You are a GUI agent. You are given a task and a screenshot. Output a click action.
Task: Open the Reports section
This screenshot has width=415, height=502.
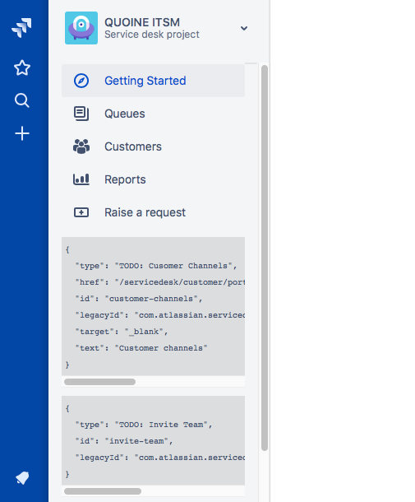coord(153,179)
